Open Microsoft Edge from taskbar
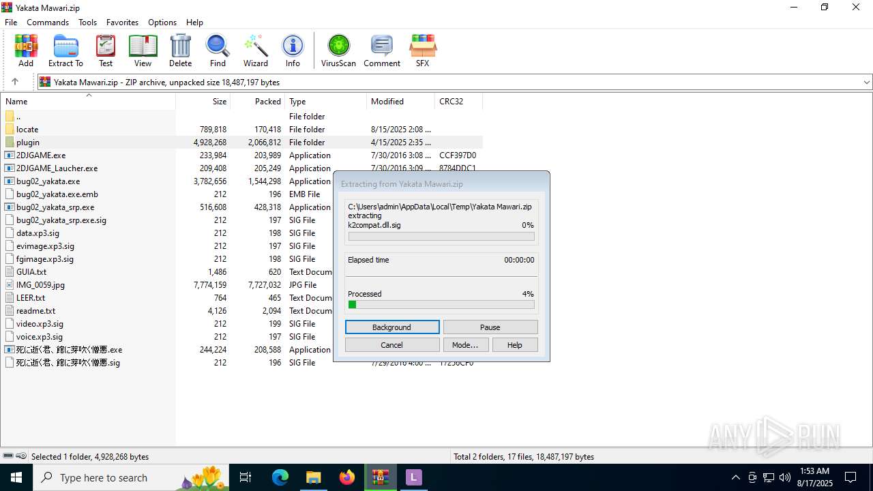This screenshot has height=491, width=873. [x=280, y=477]
